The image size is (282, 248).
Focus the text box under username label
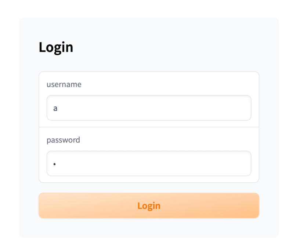(149, 108)
